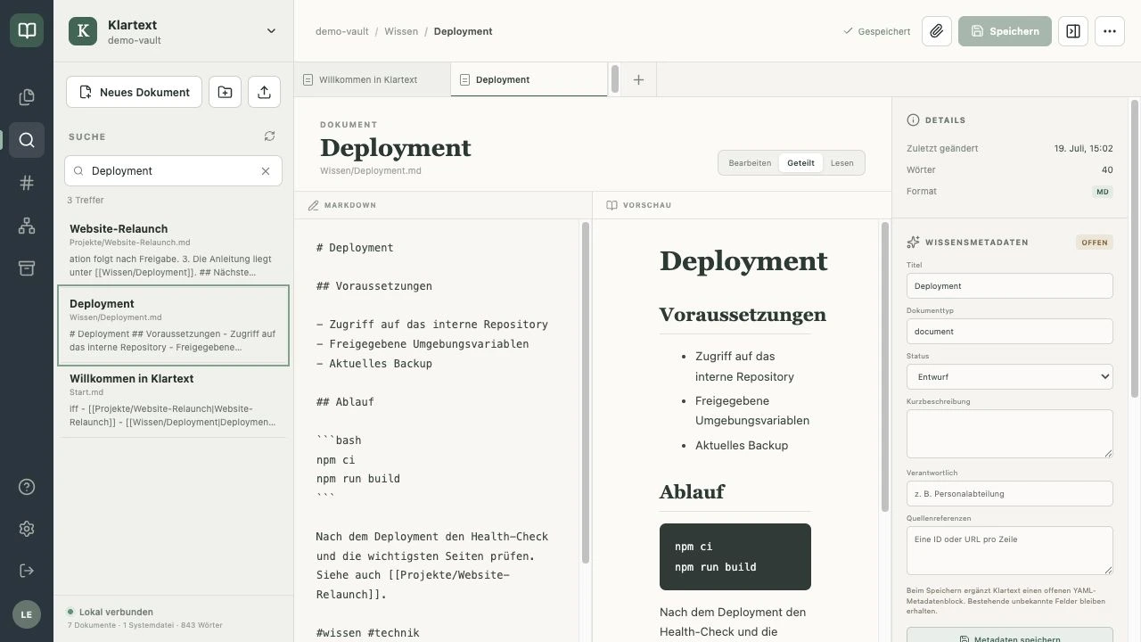This screenshot has height=642, width=1141.
Task: Go to Wissen breadcrumb
Action: (401, 31)
